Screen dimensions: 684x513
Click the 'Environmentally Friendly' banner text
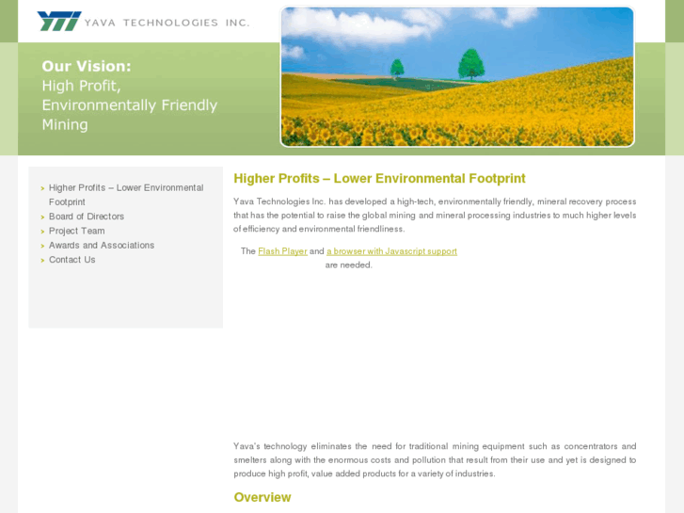[130, 105]
